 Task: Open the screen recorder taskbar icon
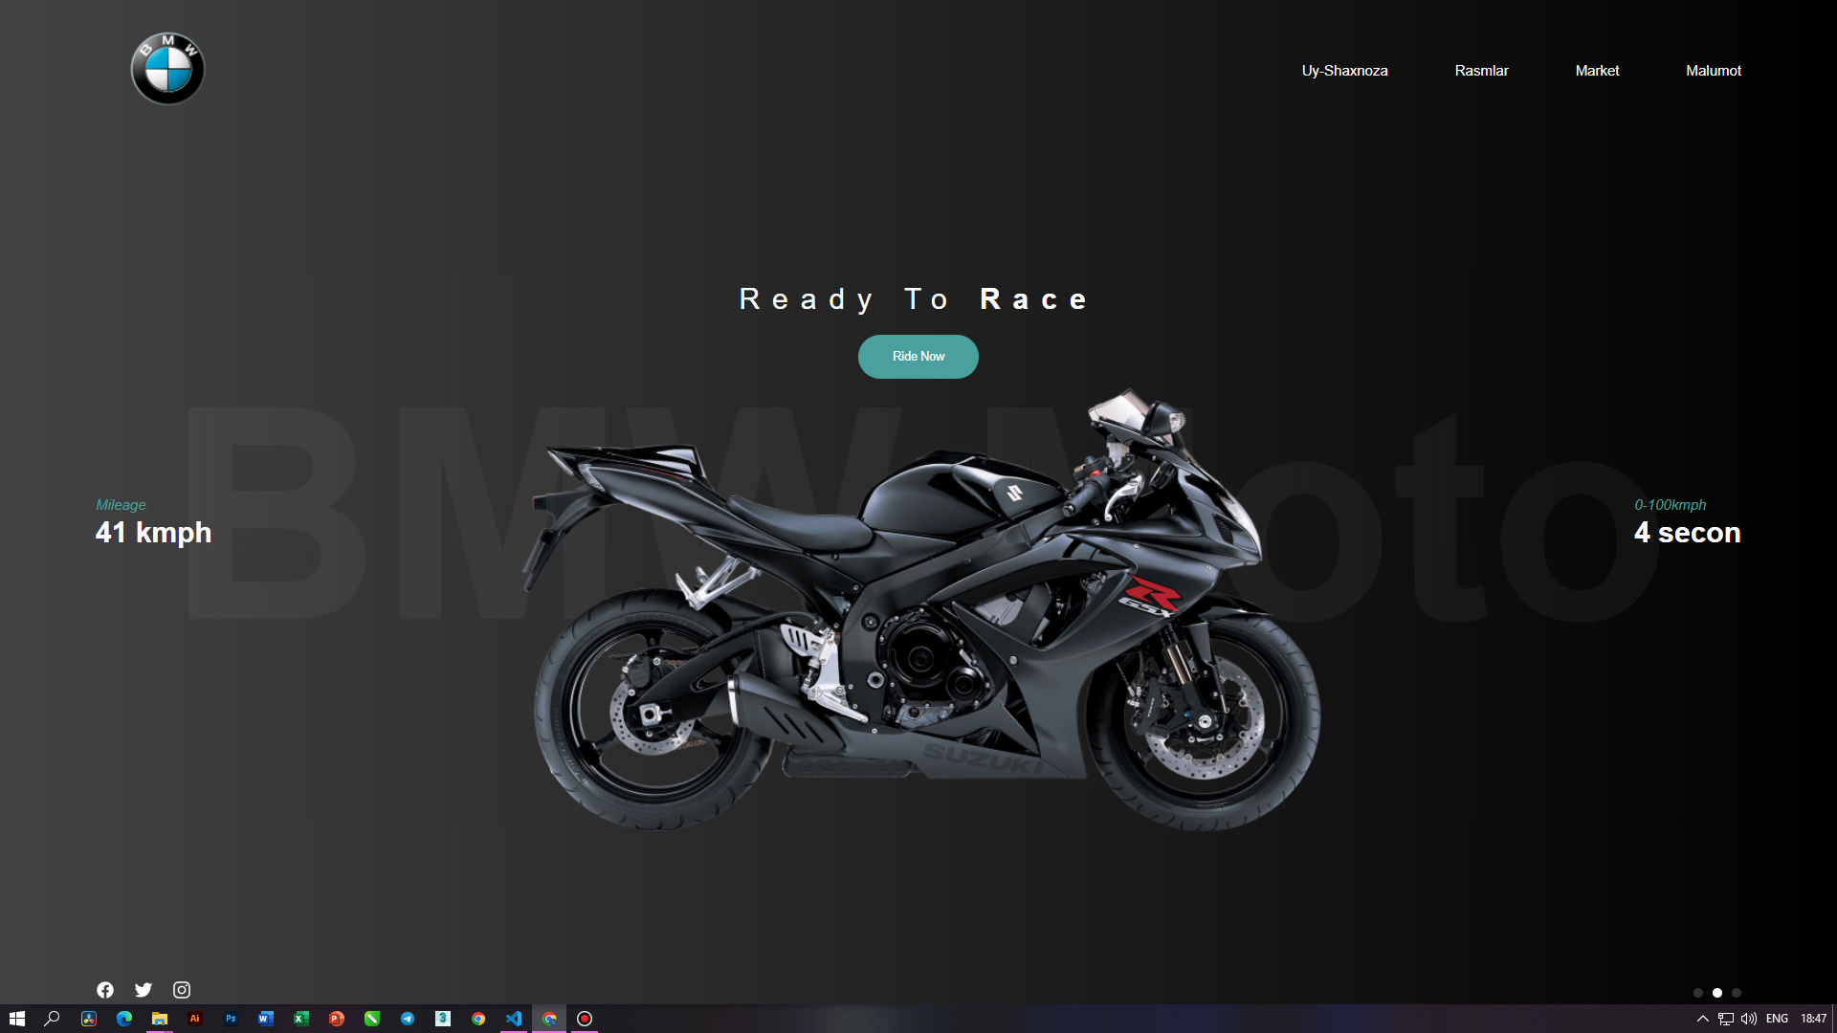pyautogui.click(x=585, y=1019)
